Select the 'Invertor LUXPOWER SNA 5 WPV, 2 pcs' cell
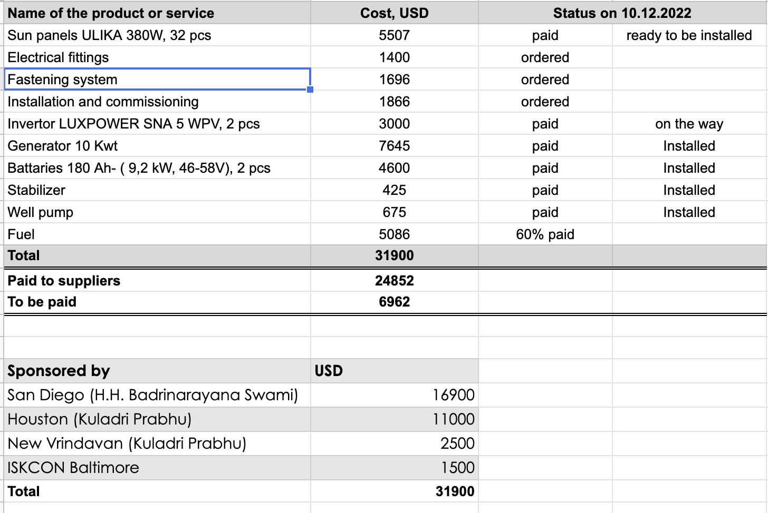The width and height of the screenshot is (768, 513). 157,124
